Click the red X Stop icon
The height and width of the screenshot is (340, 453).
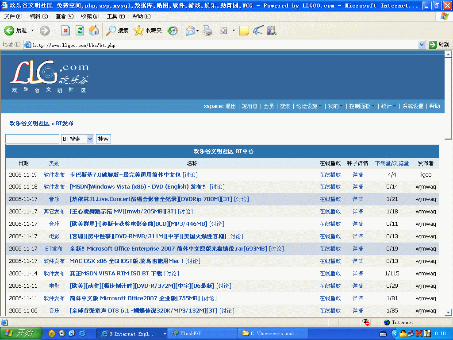click(66, 31)
